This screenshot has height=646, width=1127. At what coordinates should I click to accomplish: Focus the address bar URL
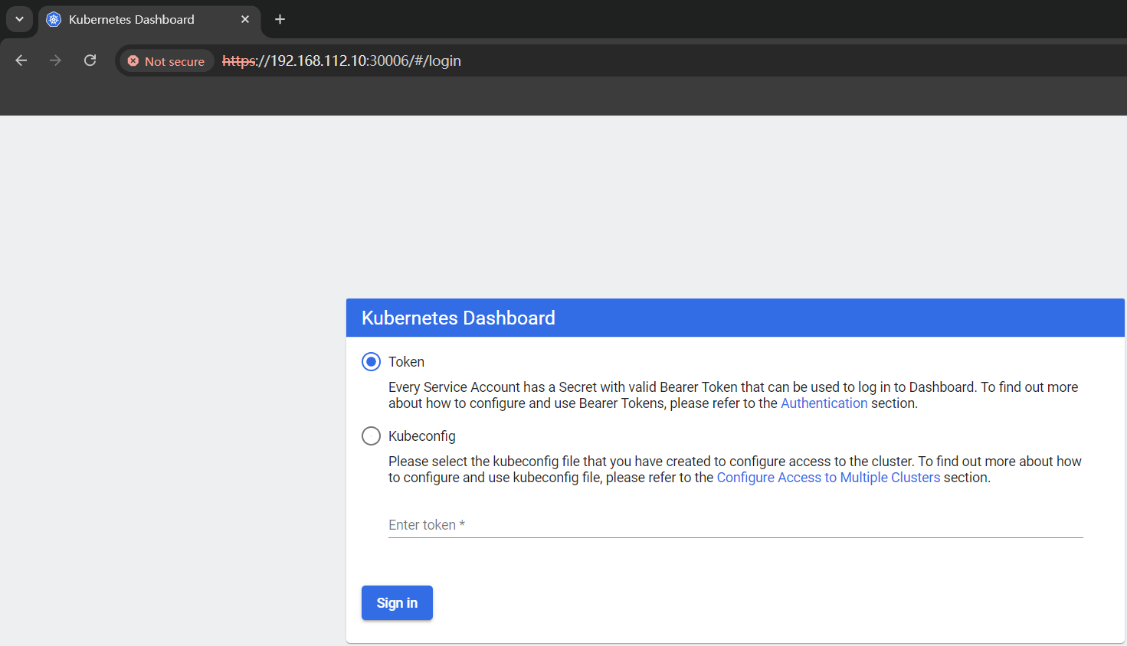point(342,60)
